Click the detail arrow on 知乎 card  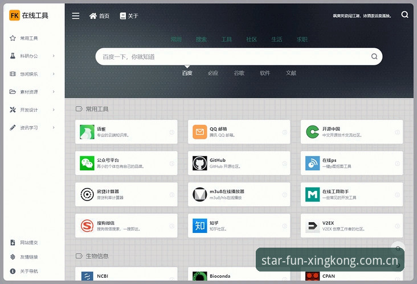click(285, 226)
